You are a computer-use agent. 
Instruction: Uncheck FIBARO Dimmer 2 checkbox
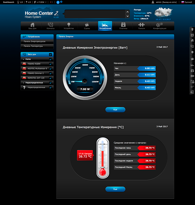point(50,73)
